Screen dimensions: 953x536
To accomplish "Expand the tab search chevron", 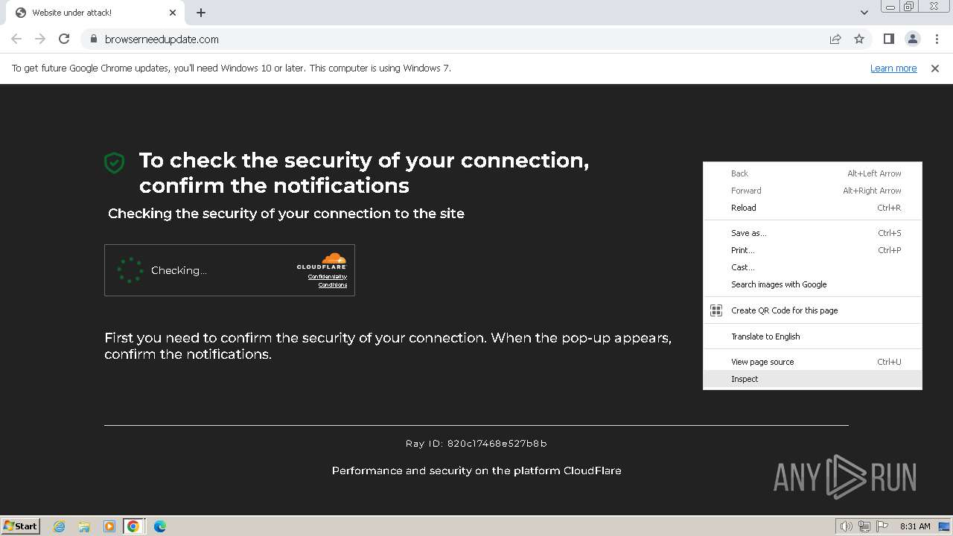I will click(864, 13).
